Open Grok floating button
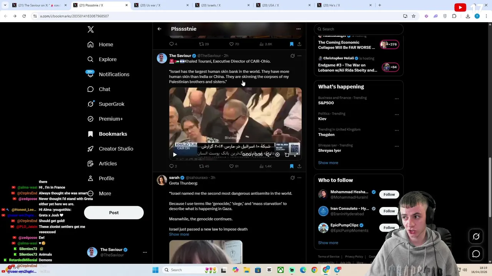 point(476,237)
